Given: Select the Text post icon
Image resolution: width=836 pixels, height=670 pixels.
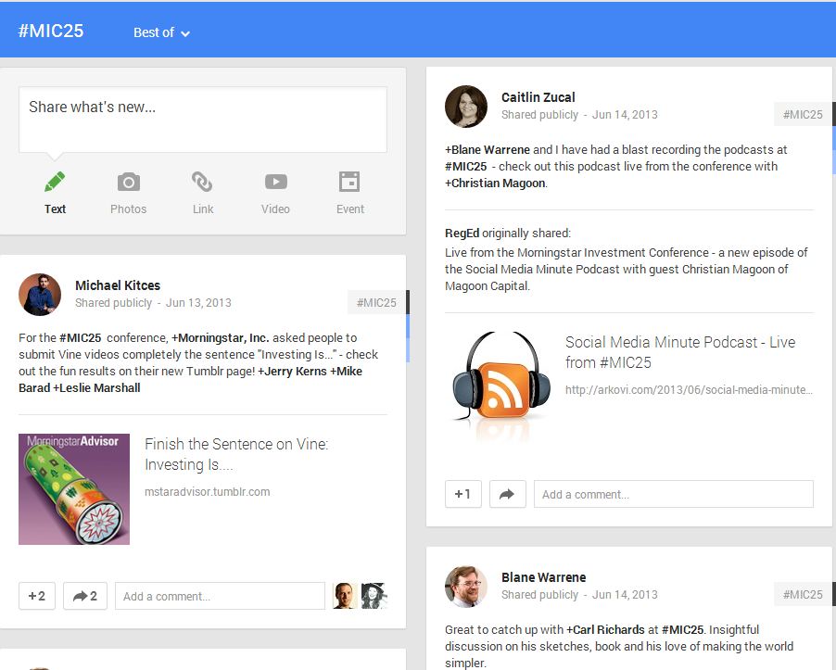Looking at the screenshot, I should [x=55, y=182].
